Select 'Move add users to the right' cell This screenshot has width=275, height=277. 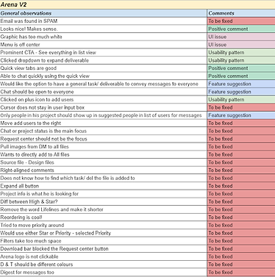tap(103, 123)
